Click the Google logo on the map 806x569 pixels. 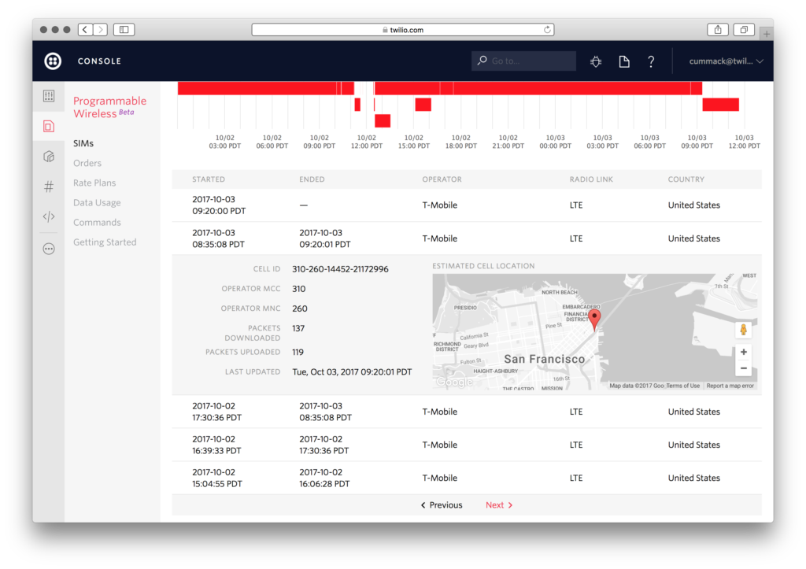point(454,382)
